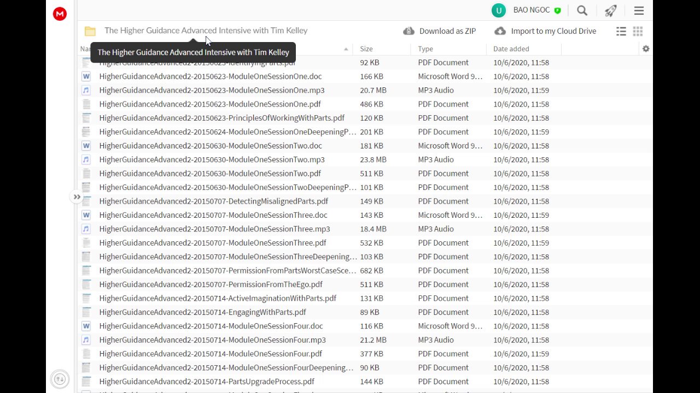Click the MEGA logo icon

(x=60, y=14)
